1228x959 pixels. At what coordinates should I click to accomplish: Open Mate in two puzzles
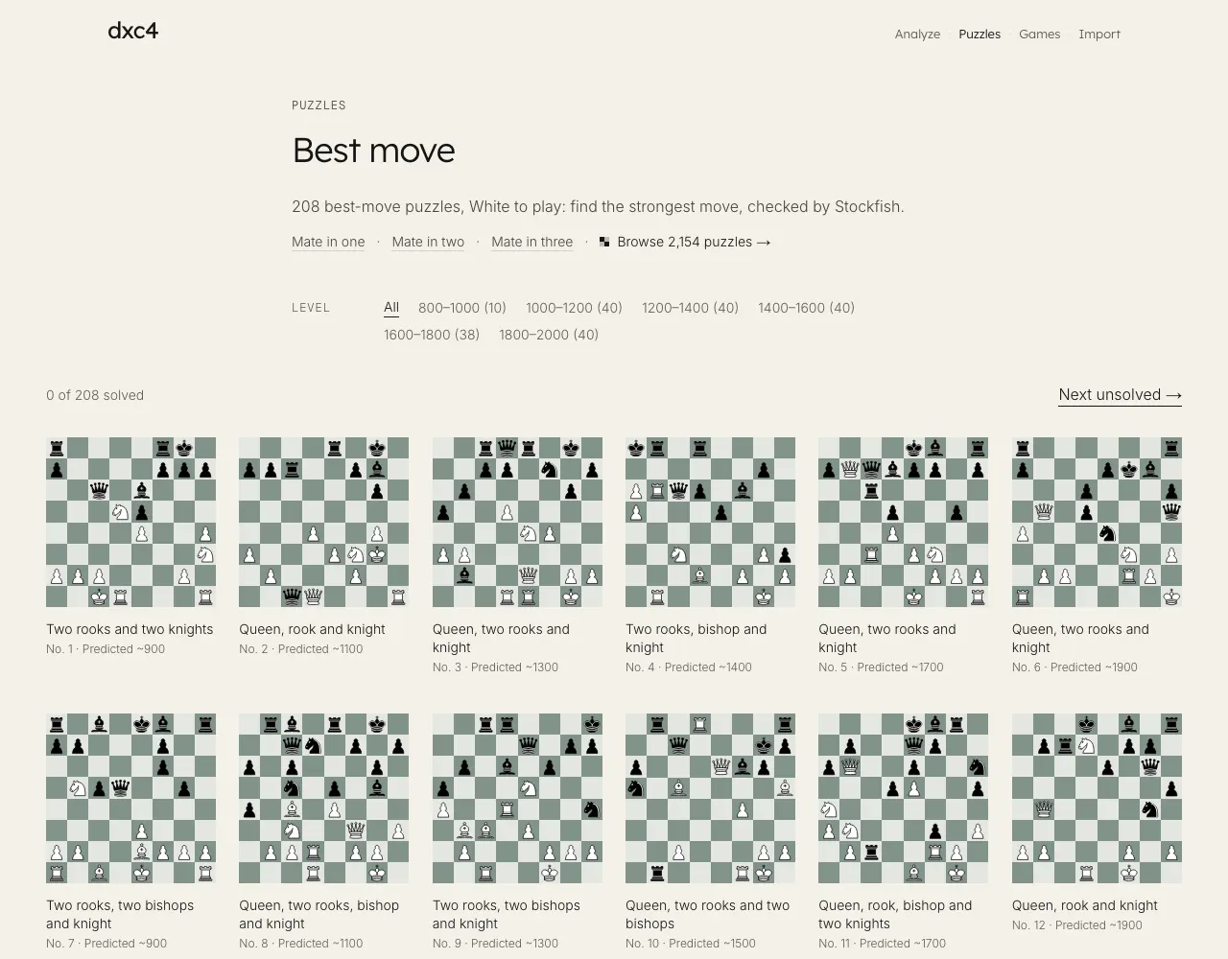[428, 242]
